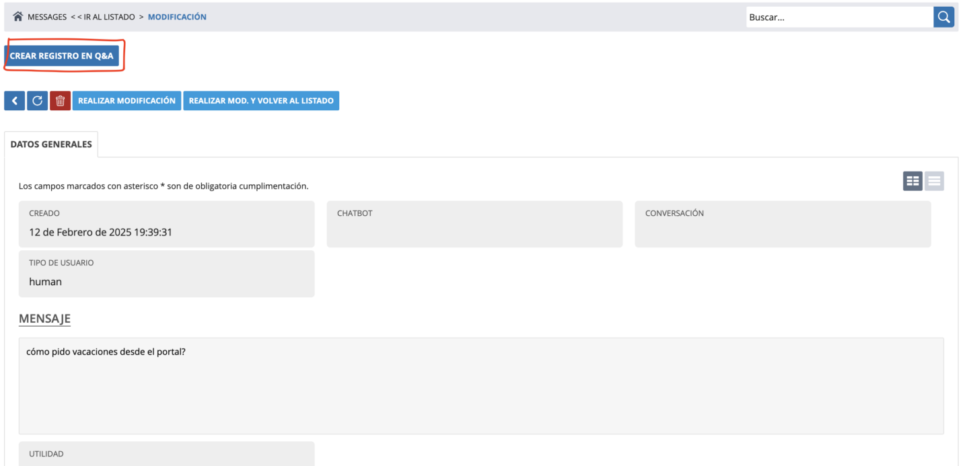Select the Chatbot field

tap(474, 225)
